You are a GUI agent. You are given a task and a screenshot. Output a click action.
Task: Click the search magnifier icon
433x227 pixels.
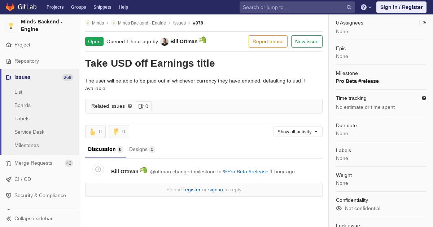pos(349,7)
